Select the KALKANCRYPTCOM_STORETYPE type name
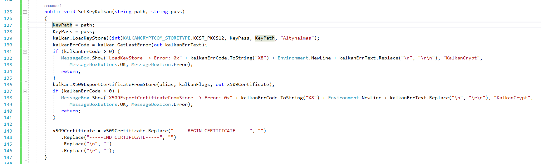Image resolution: width=541 pixels, height=164 pixels. click(x=156, y=38)
